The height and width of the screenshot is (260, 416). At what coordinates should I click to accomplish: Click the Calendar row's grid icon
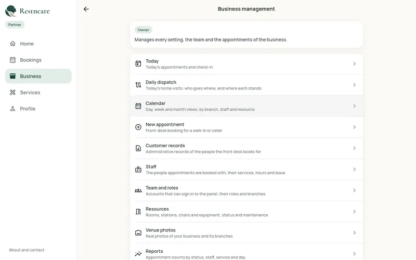pyautogui.click(x=138, y=106)
